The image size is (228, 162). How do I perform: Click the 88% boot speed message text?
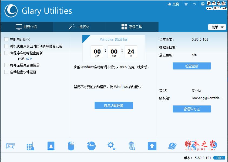[x=112, y=67]
